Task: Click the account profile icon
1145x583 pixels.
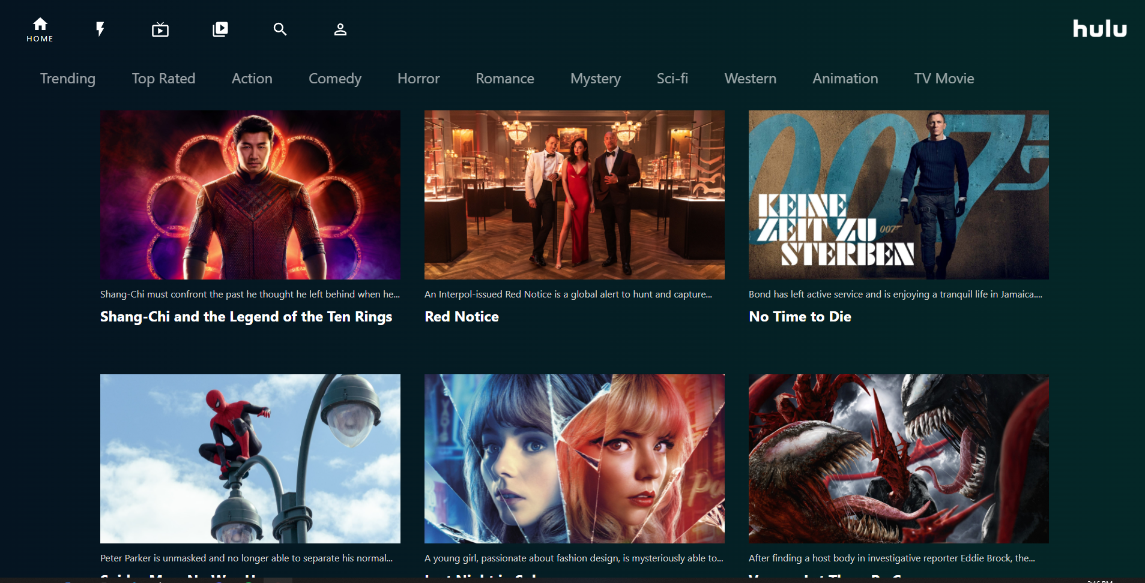Action: [340, 29]
